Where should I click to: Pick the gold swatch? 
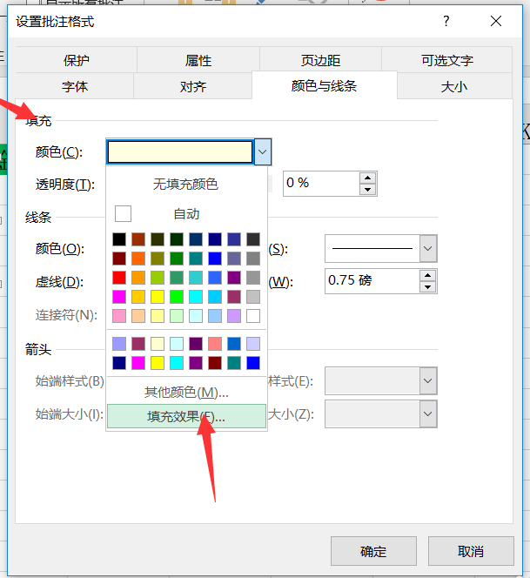tap(138, 297)
